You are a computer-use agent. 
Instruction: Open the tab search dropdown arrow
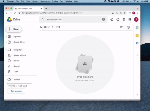click(x=137, y=8)
